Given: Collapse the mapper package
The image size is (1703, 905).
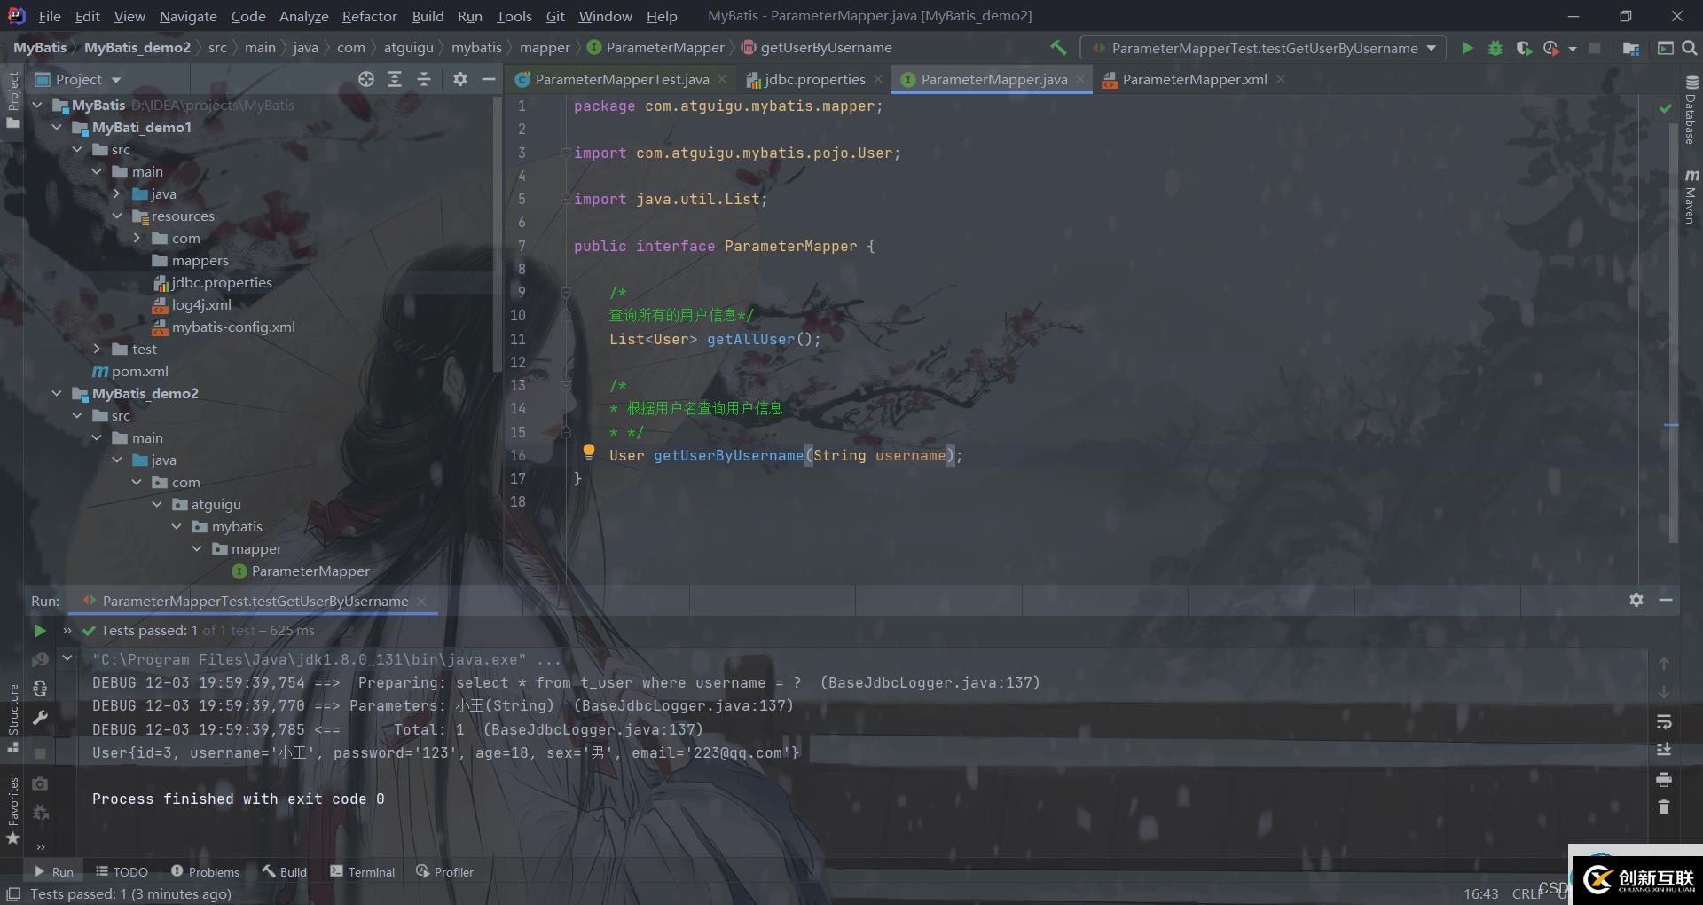Looking at the screenshot, I should point(197,548).
